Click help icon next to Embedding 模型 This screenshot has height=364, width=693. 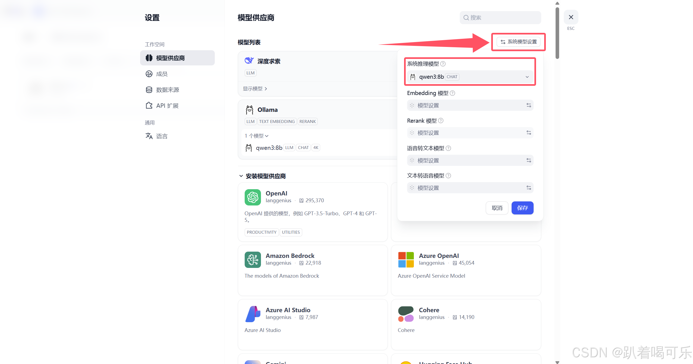pyautogui.click(x=452, y=93)
